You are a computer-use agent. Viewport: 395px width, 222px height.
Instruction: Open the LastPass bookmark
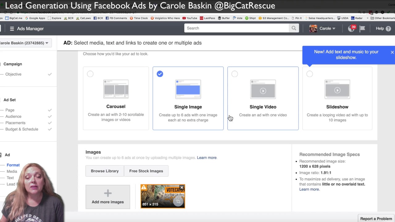pyautogui.click(x=207, y=18)
